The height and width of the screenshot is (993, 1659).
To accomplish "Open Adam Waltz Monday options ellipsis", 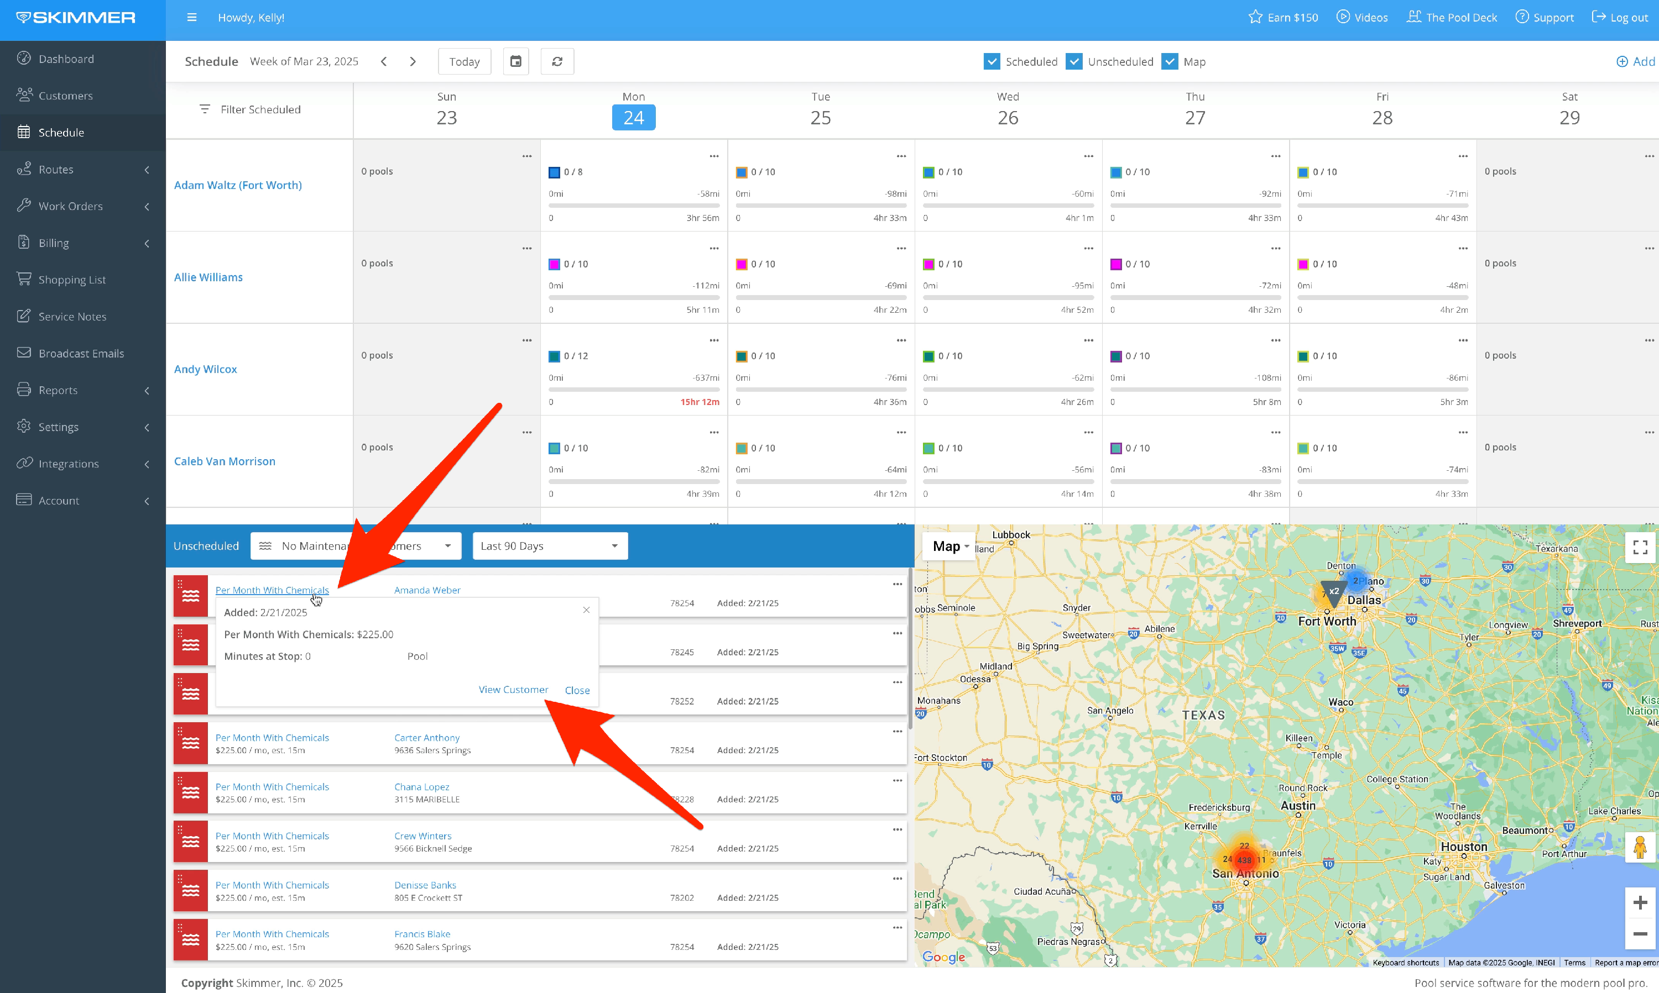I will 714,156.
